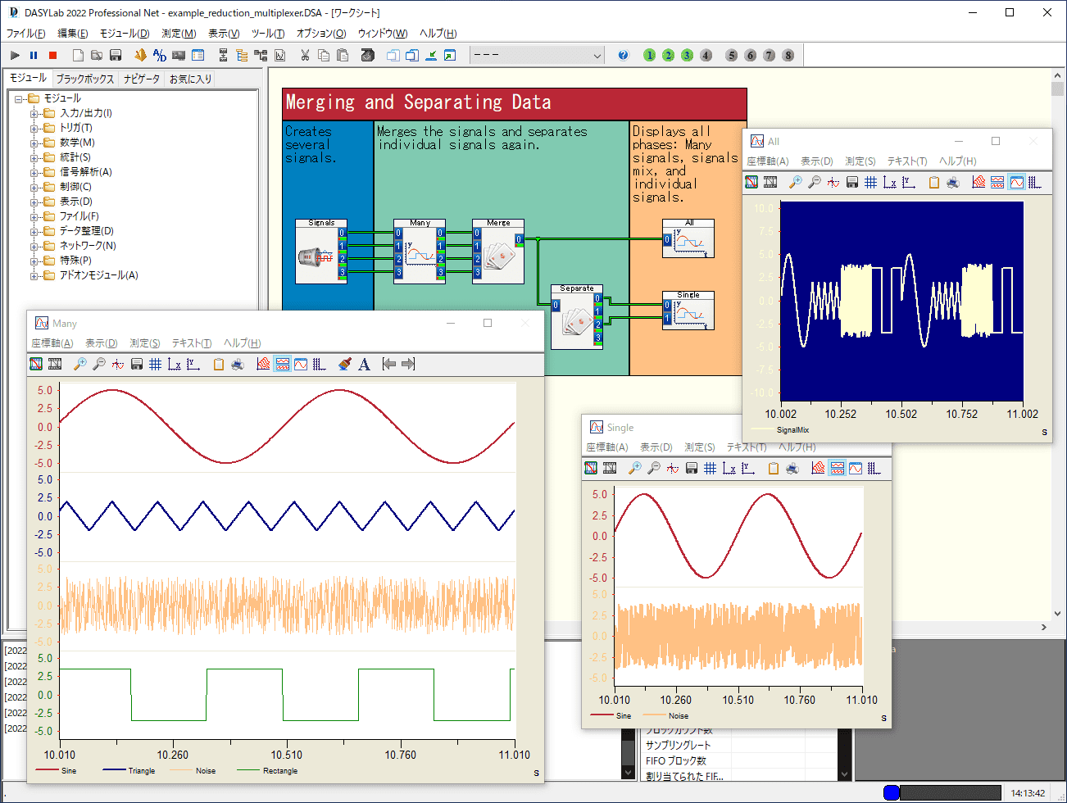Viewport: 1067px width, 803px height.
Task: Click the text A icon in Many window
Action: [x=364, y=364]
